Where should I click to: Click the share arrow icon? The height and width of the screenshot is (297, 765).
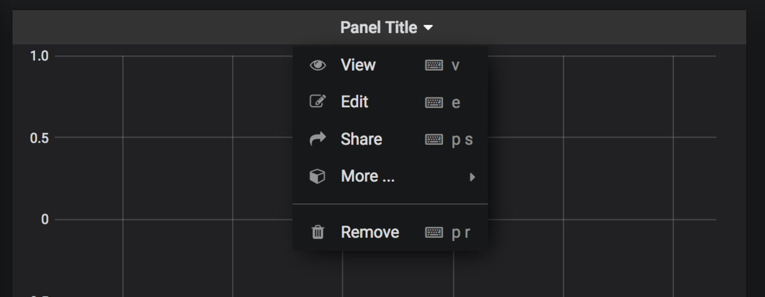[317, 139]
